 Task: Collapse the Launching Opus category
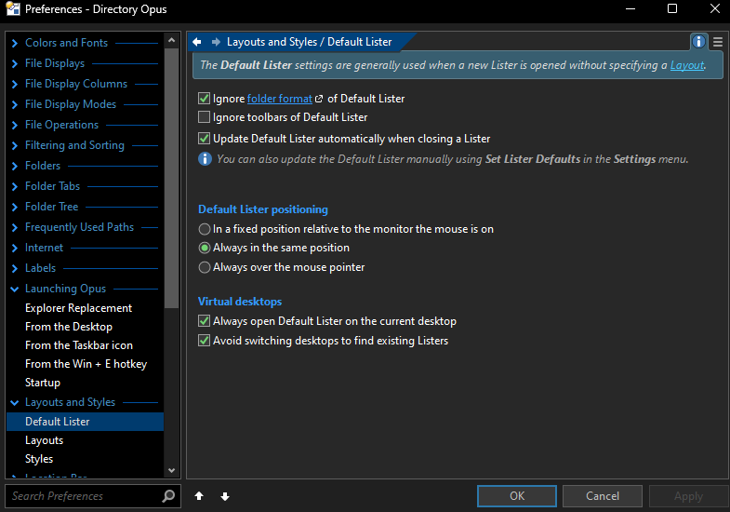point(15,289)
